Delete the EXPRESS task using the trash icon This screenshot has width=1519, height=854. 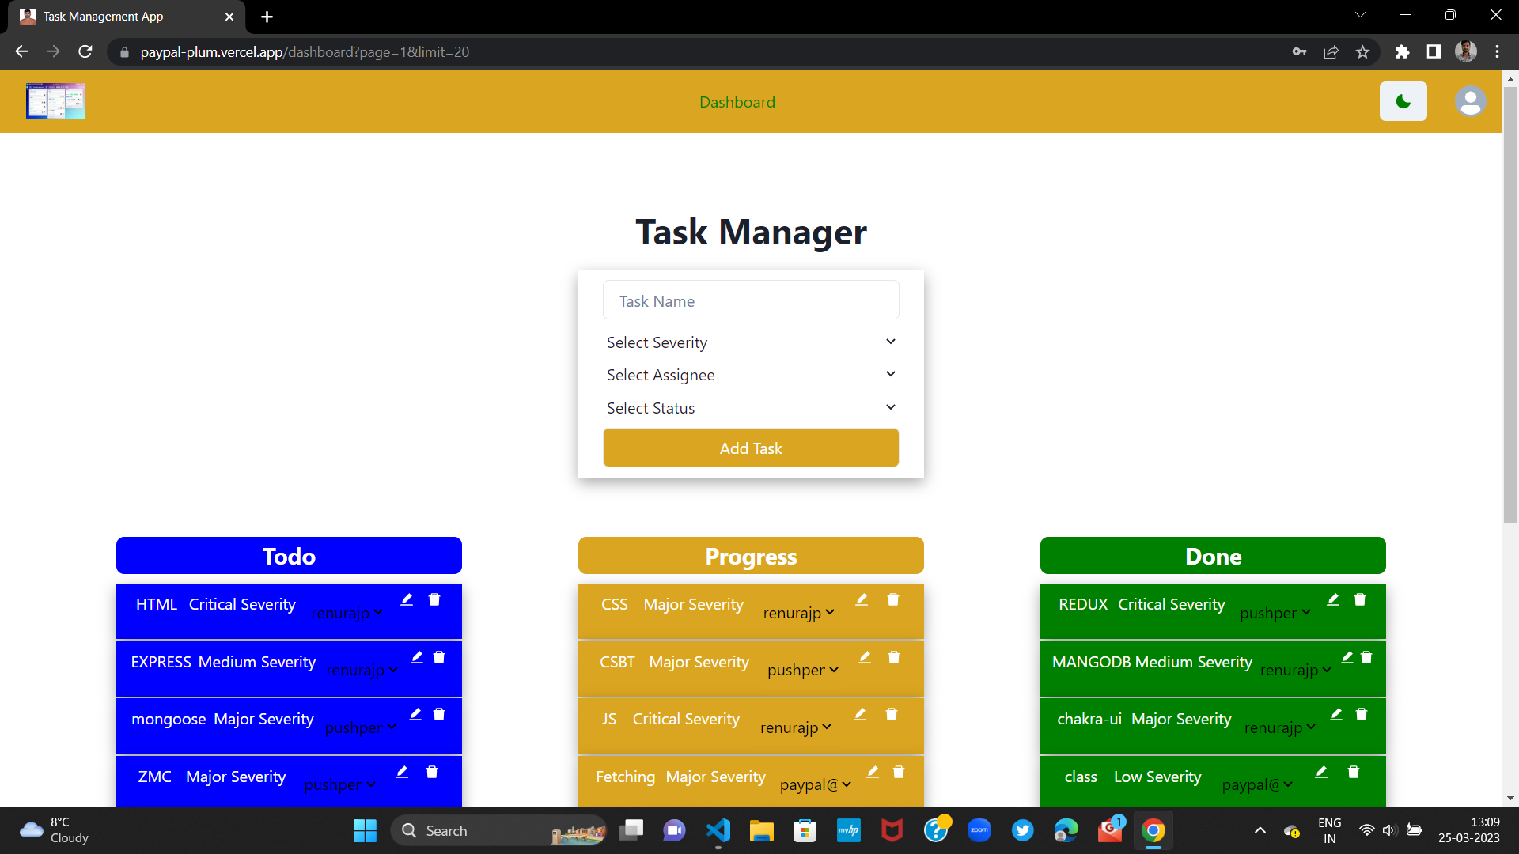click(439, 657)
